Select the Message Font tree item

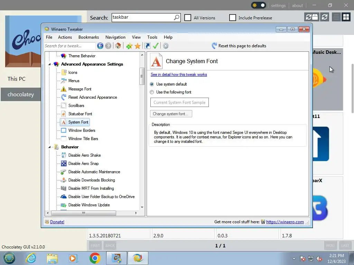click(80, 89)
